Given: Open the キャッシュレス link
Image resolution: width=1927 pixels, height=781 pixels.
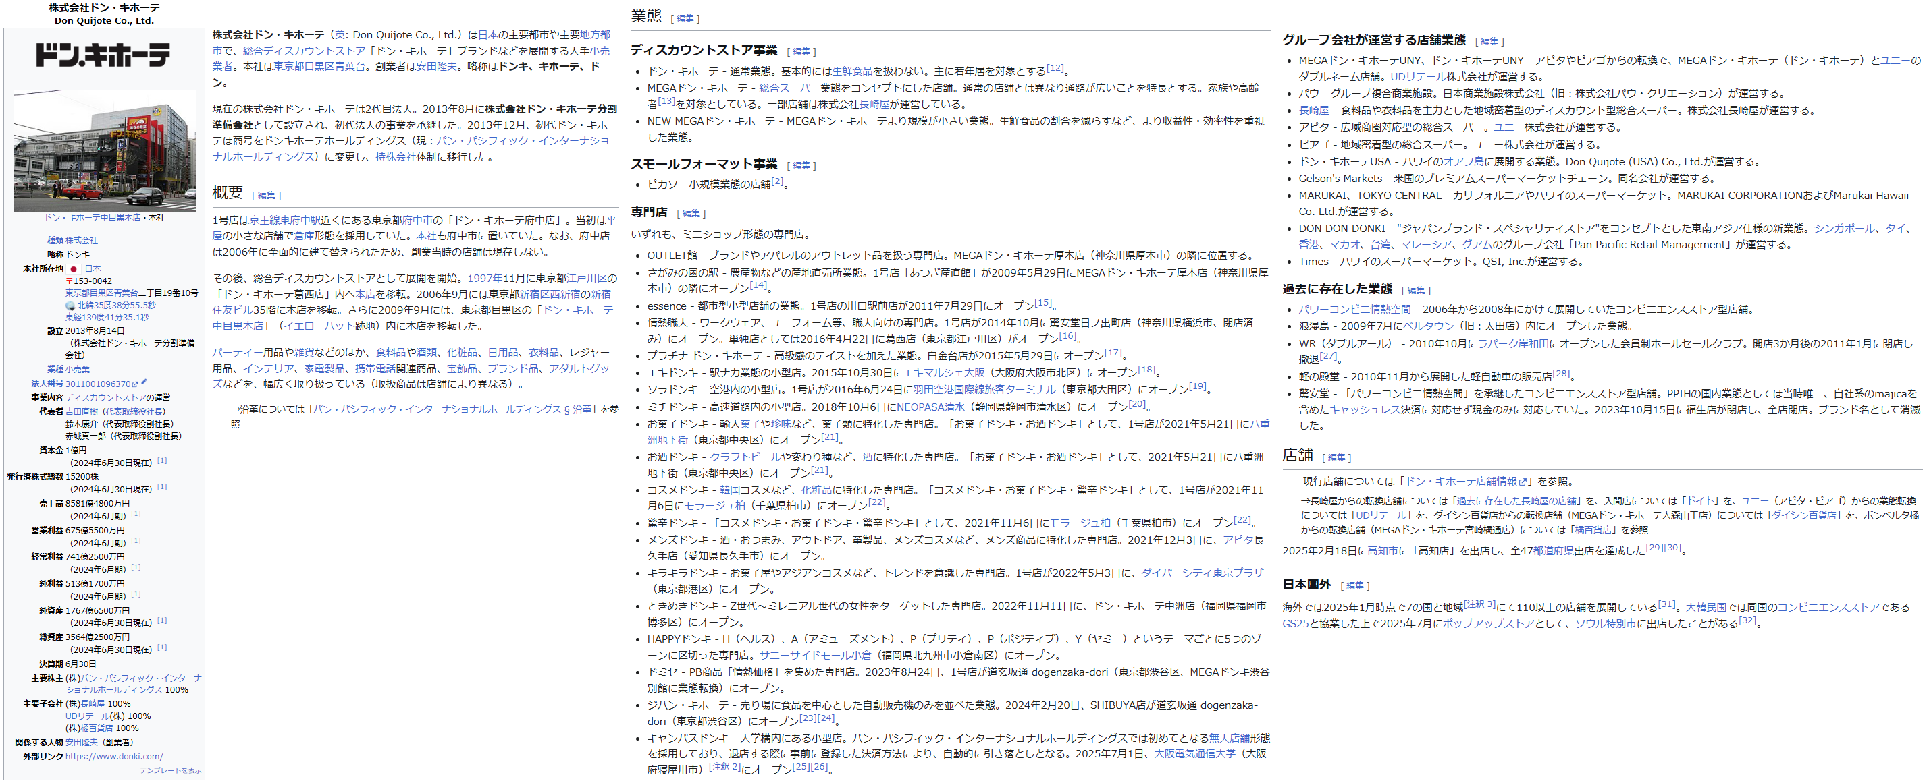Looking at the screenshot, I should coord(1365,410).
